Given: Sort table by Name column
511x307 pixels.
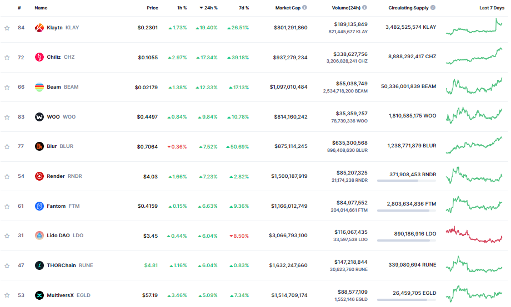Looking at the screenshot, I should point(41,8).
